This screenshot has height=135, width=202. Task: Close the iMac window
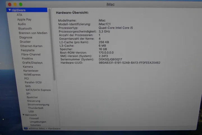(x=10, y=4)
